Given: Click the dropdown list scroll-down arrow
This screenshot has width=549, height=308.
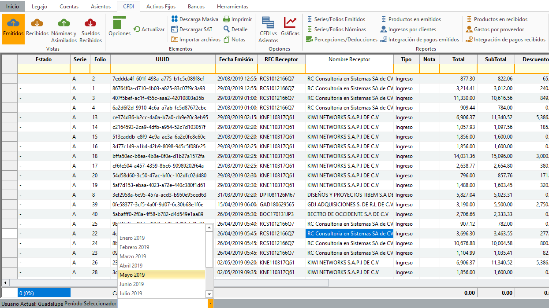Looking at the screenshot, I should coord(209,294).
